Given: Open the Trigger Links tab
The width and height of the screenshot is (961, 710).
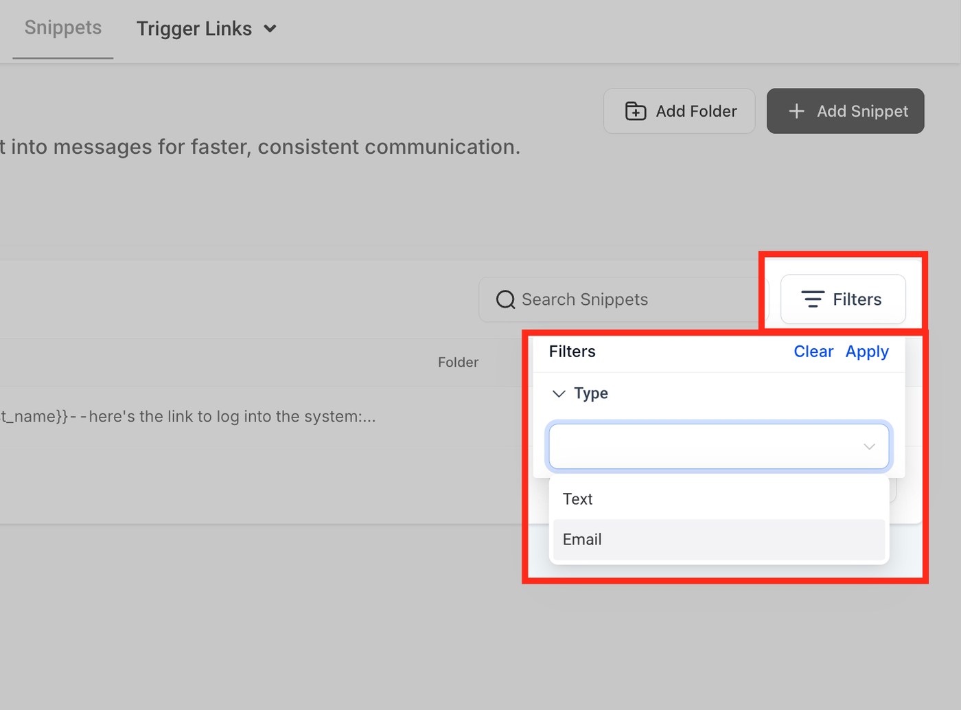Looking at the screenshot, I should point(194,29).
